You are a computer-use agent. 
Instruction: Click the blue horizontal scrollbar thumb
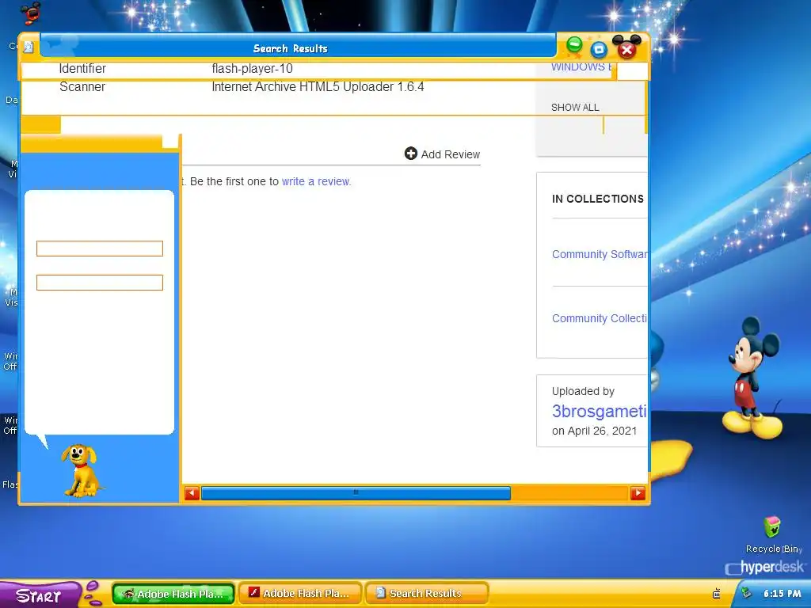(x=356, y=493)
